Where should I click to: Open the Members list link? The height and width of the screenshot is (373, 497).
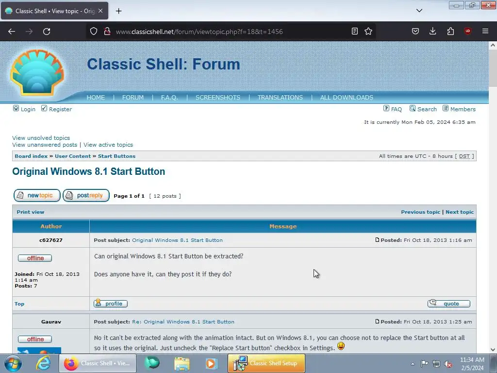(463, 109)
